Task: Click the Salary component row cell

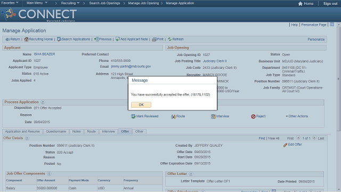Action: [x=21, y=188]
